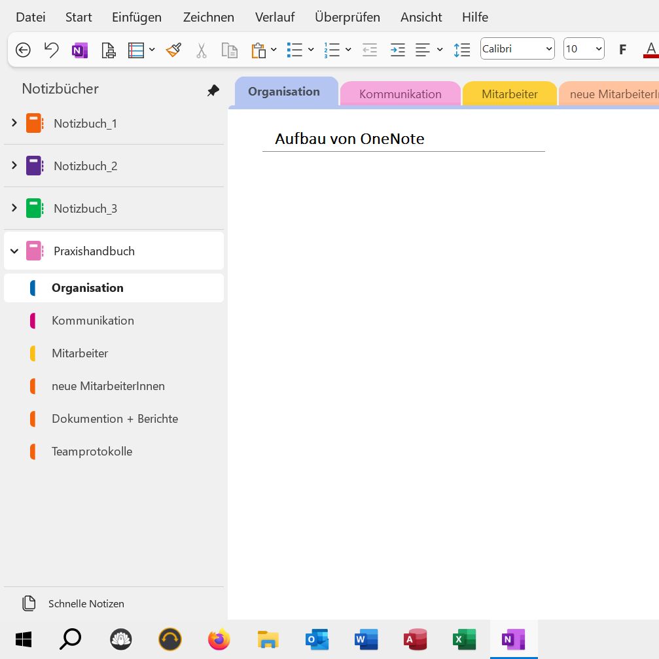Open Notizbuch_2 notebook
The image size is (659, 659).
click(113, 166)
